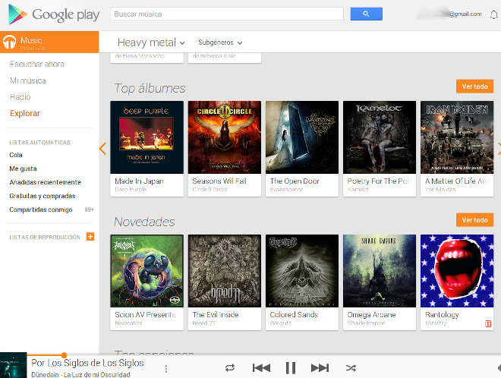The width and height of the screenshot is (501, 378).
Task: Click the Colored Sands title text
Action: [294, 315]
